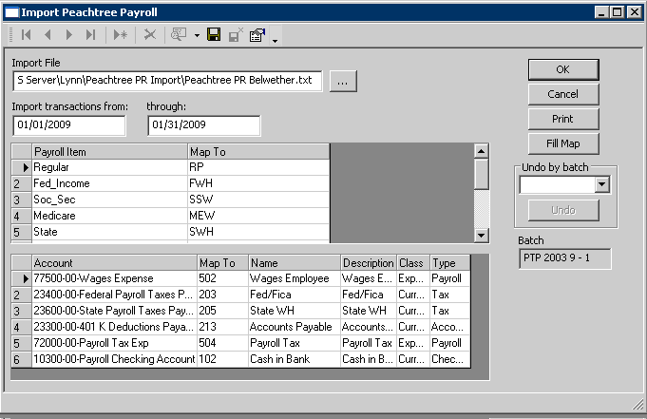Click the Payroll Tax name cell
The height and width of the screenshot is (419, 647).
click(x=295, y=343)
